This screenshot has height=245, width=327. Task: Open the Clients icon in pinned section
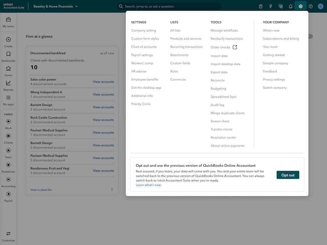[x=8, y=136]
